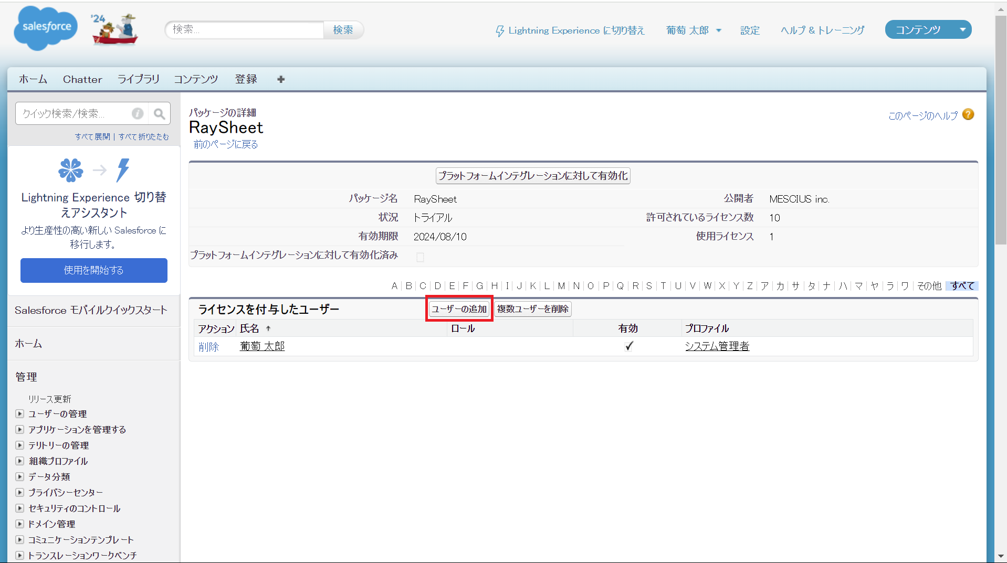Click the プロファイル column header
Screen dimensions: 1007x563
pyautogui.click(x=707, y=328)
